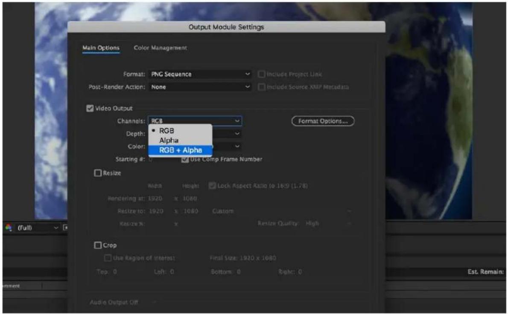Click the Output Module Settings title bar
The height and width of the screenshot is (314, 508).
click(226, 27)
